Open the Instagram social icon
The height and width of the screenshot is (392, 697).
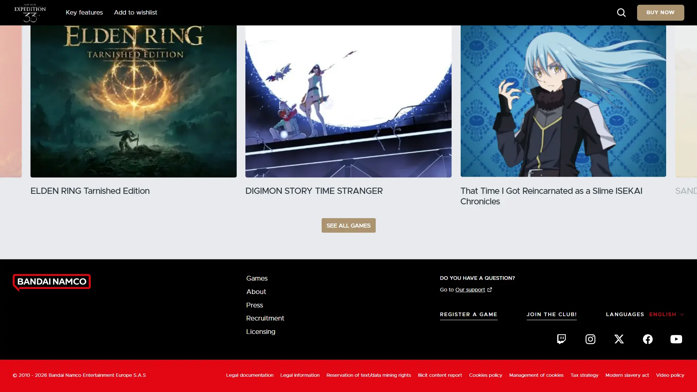click(590, 339)
